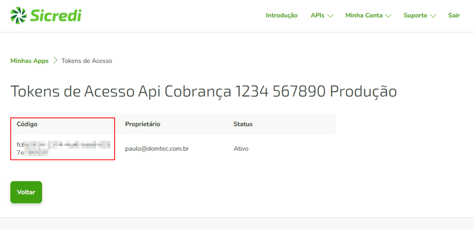Click the Sicredi pinwheel logo icon
Image resolution: width=474 pixels, height=229 pixels.
click(x=19, y=15)
